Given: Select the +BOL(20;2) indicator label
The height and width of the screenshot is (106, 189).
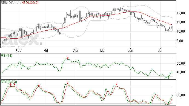Looking at the screenshot, I should (30, 3).
